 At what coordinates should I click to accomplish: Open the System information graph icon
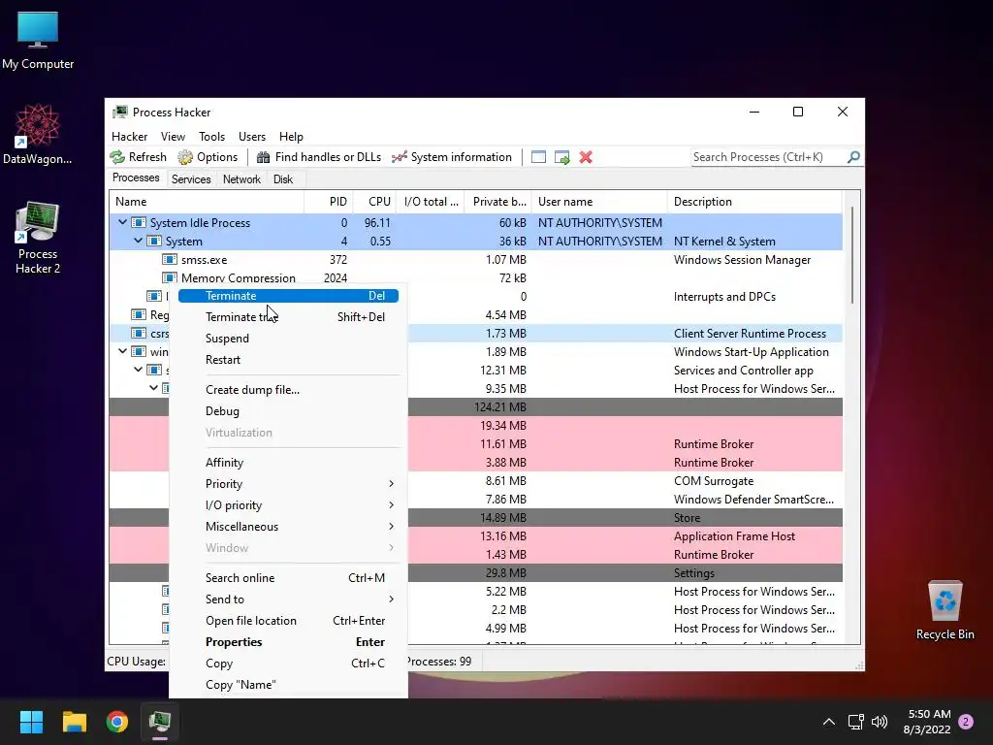coord(399,157)
